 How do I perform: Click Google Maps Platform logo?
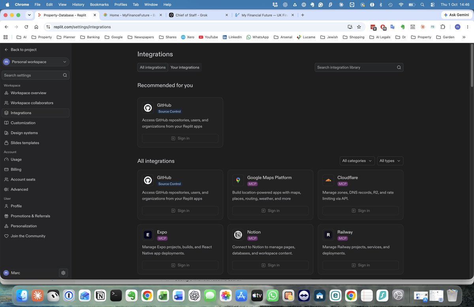click(x=238, y=181)
